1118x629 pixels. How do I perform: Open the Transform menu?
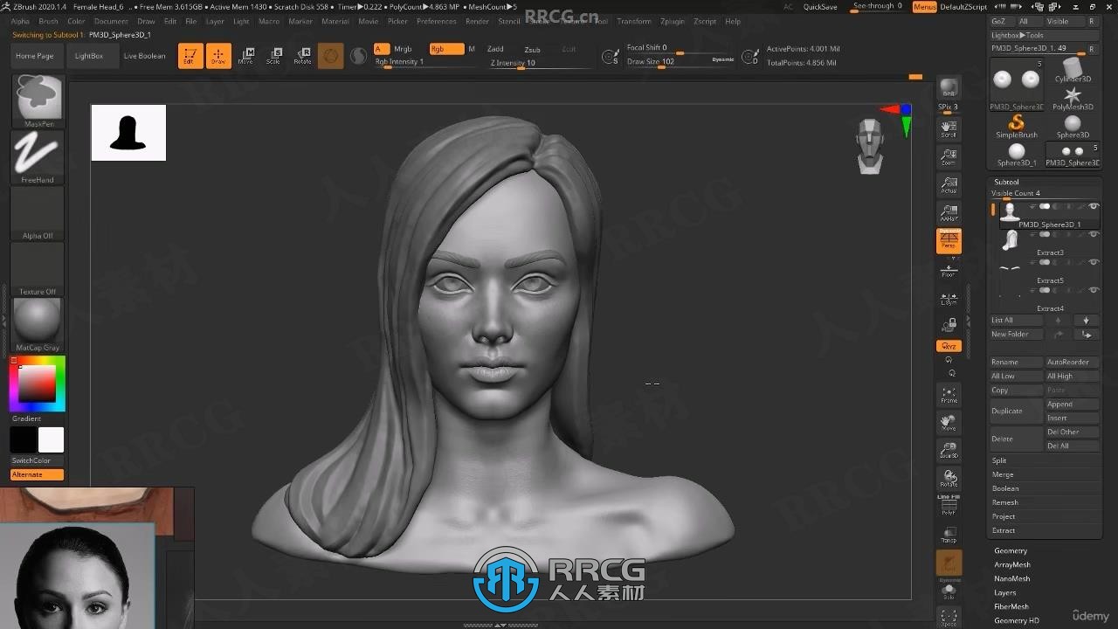[x=633, y=21]
